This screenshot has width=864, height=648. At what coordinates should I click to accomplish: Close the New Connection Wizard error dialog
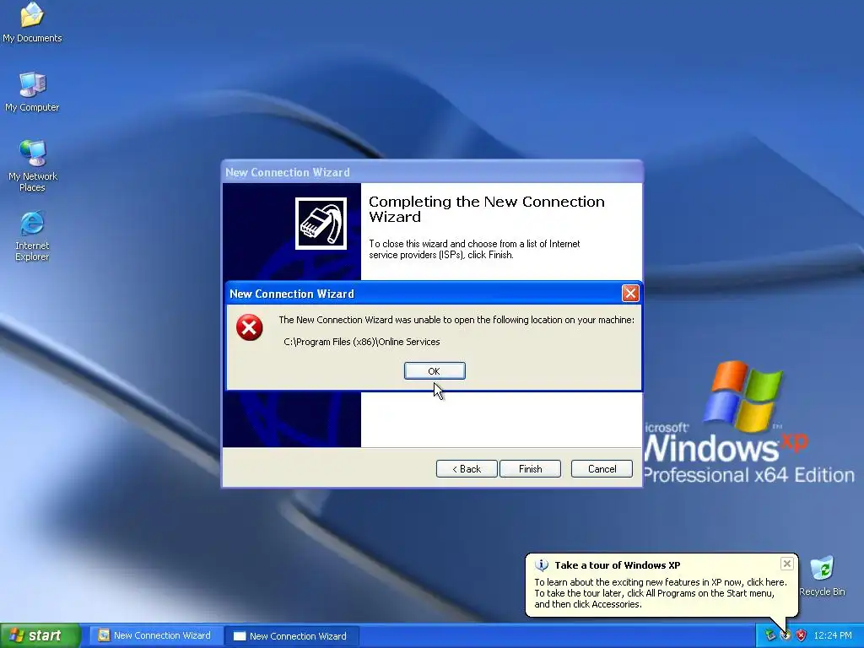tap(629, 293)
